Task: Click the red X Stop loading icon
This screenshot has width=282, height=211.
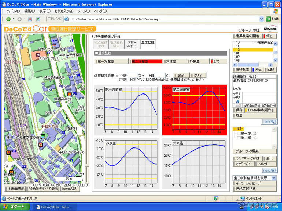Action: pos(30,19)
